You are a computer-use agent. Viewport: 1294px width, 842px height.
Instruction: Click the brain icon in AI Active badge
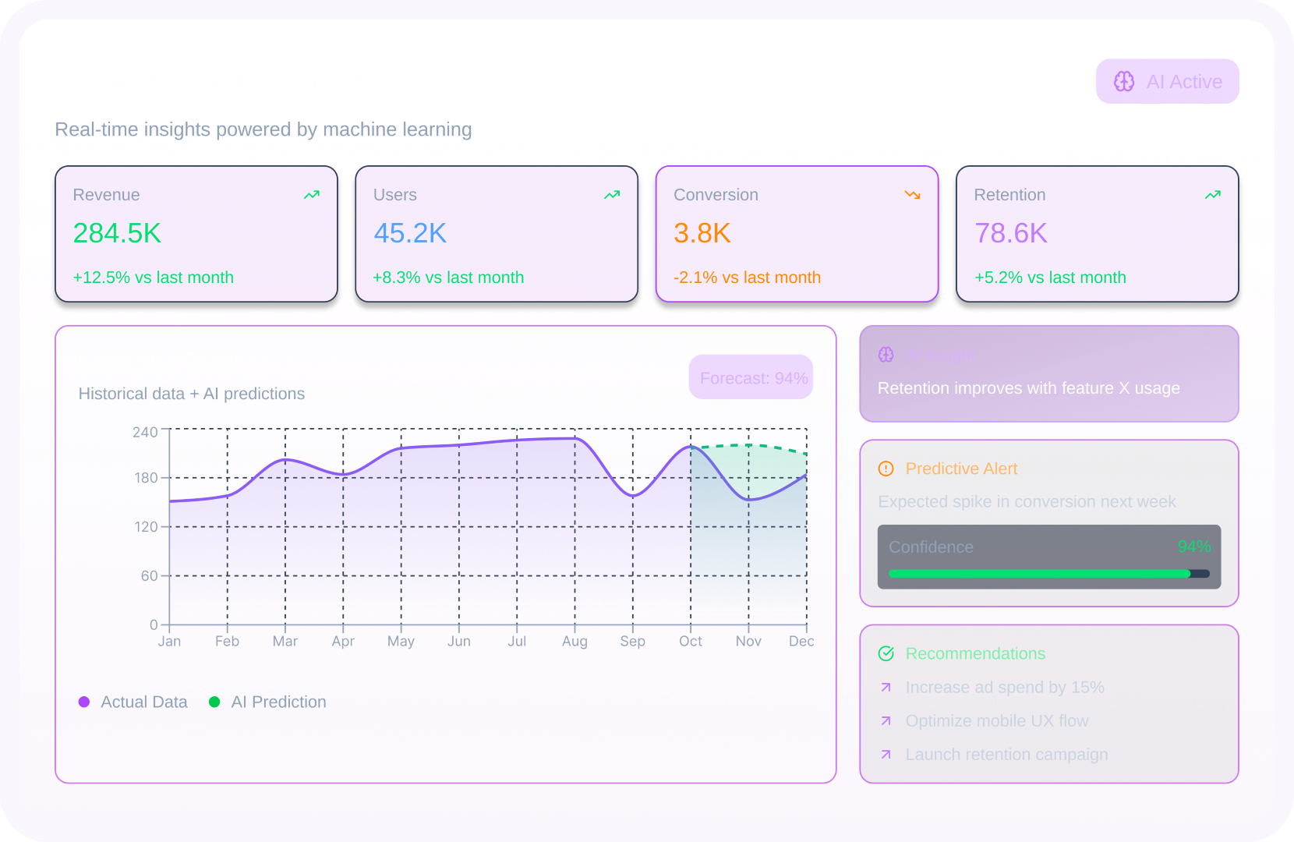click(x=1124, y=81)
